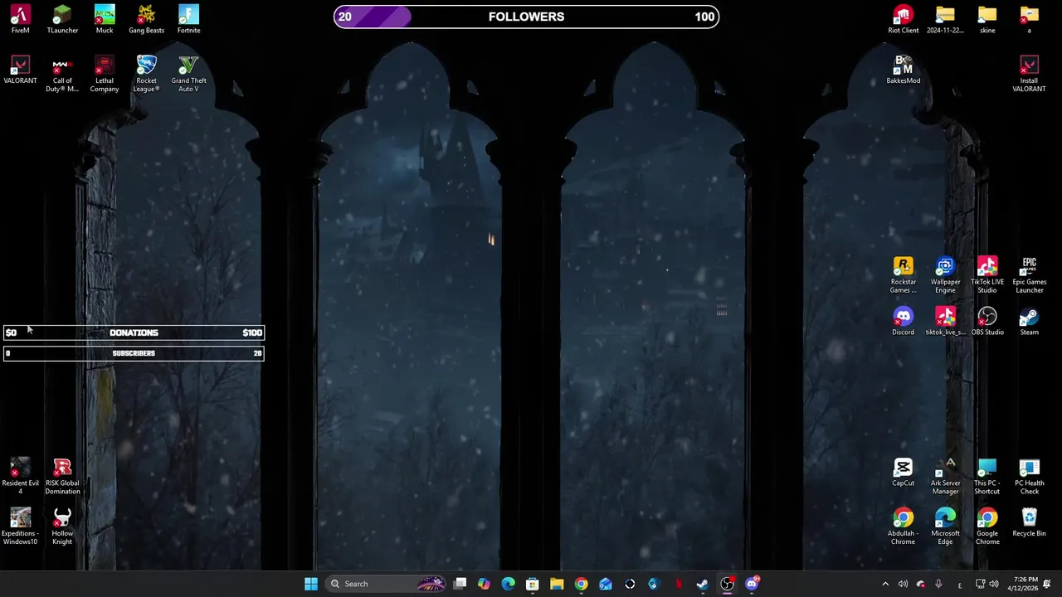
Task: Select the Epic Games Launcher icon
Action: (1029, 276)
